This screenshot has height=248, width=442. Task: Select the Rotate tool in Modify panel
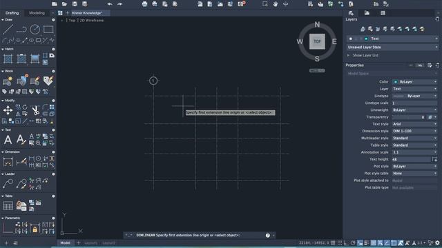(x=25, y=107)
